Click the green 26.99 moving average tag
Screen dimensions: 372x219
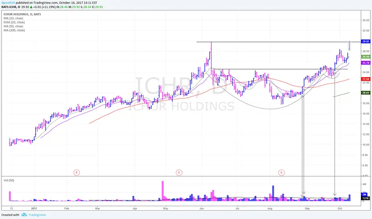click(x=365, y=57)
